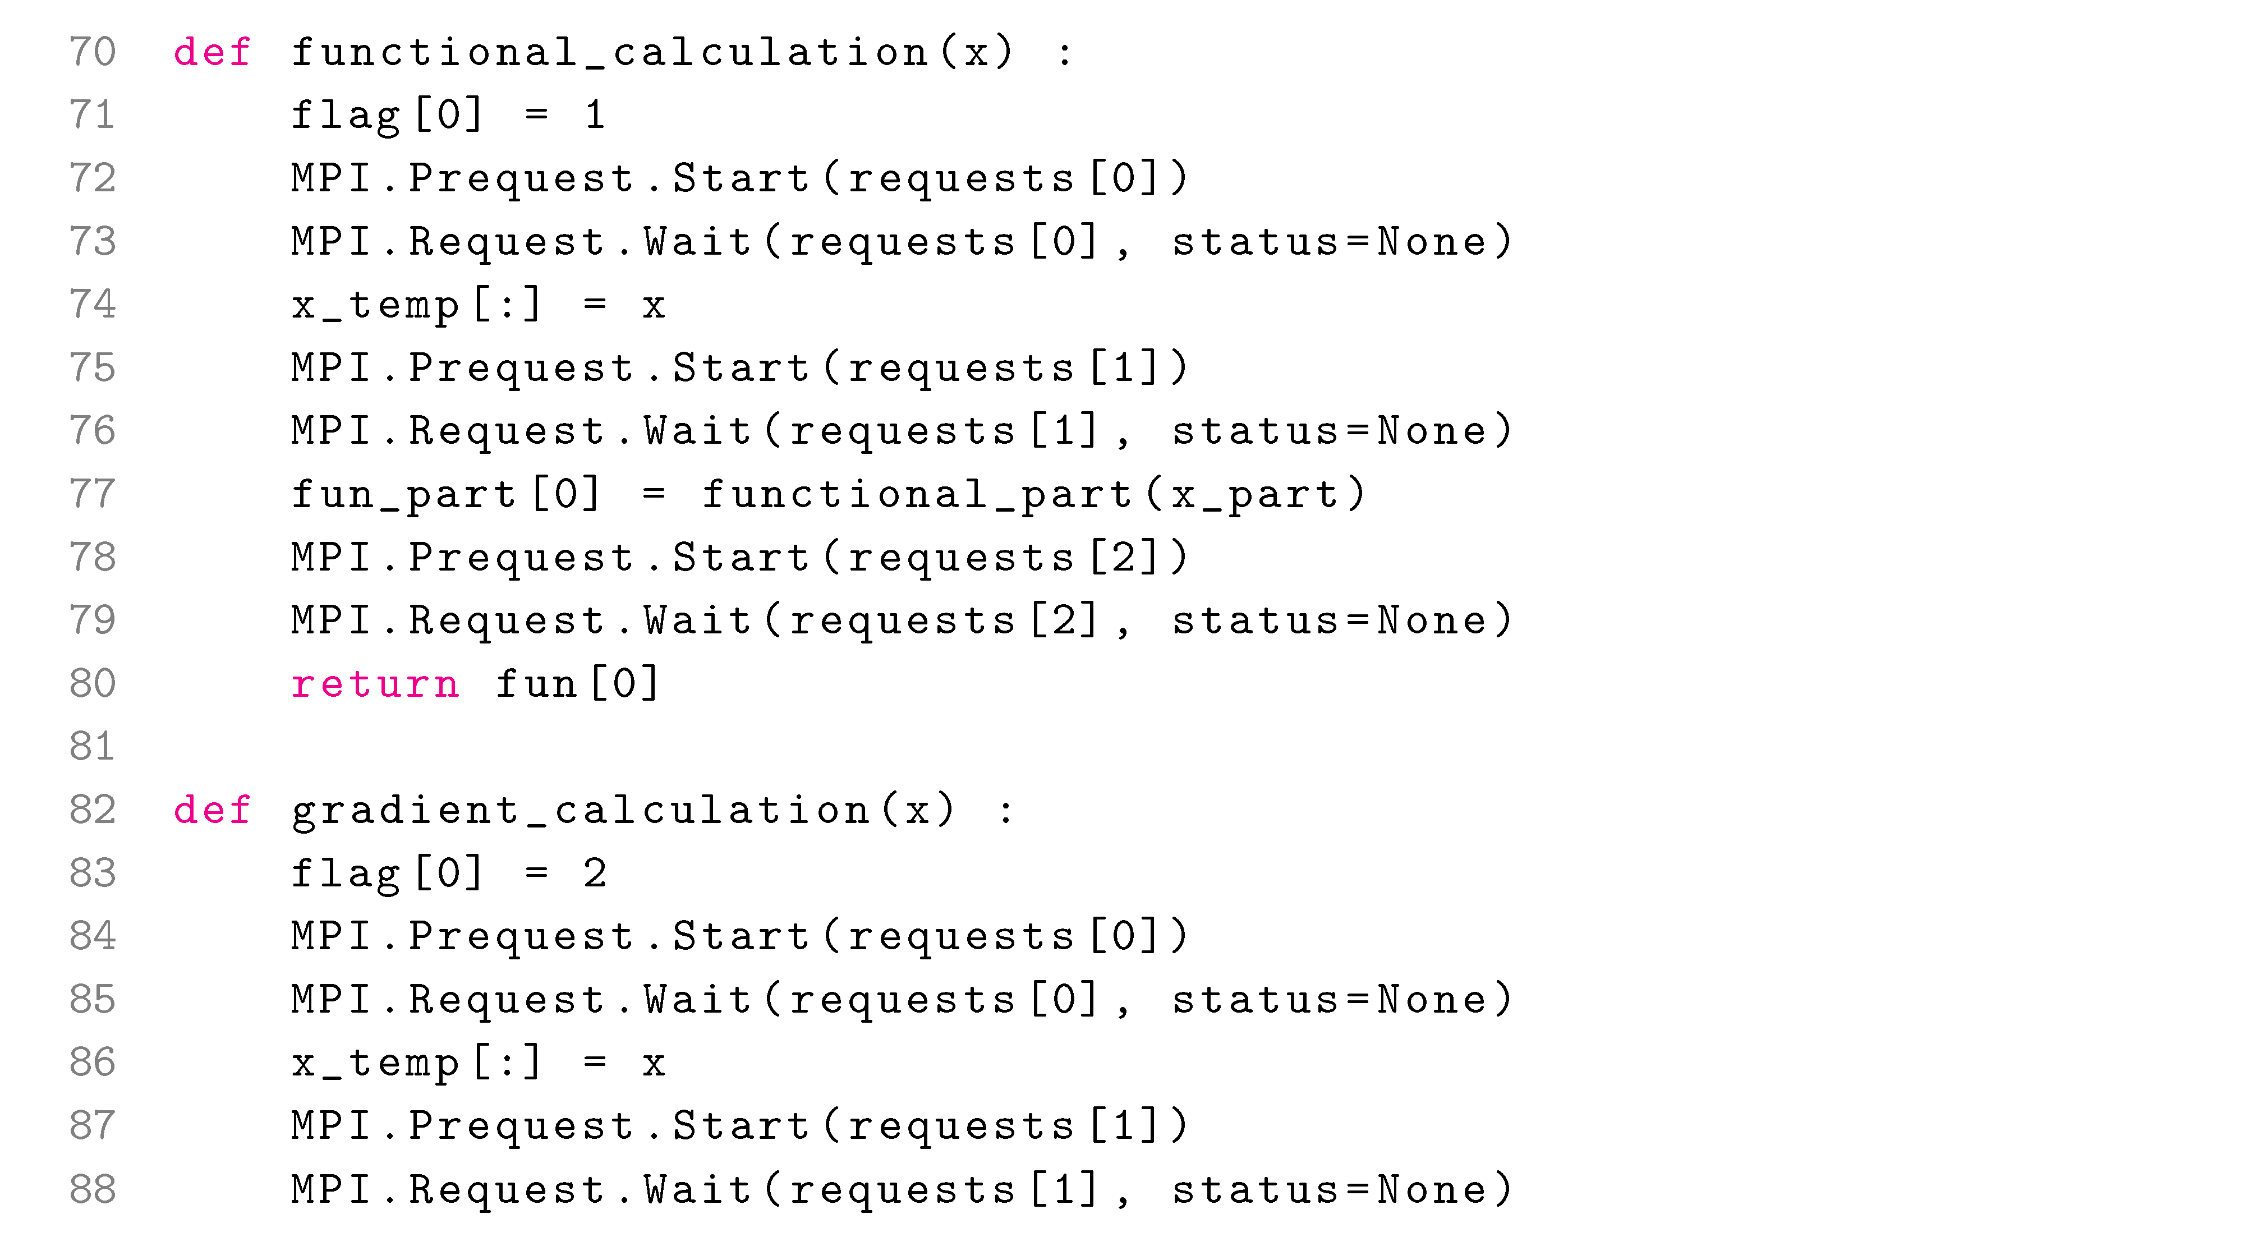2267x1246 pixels.
Task: Click line number 70 in the gutter
Action: (x=93, y=52)
